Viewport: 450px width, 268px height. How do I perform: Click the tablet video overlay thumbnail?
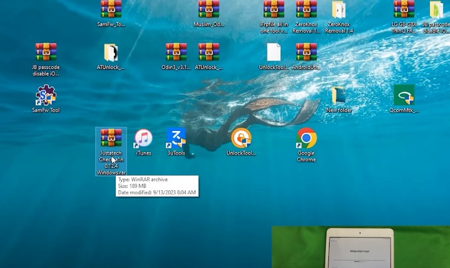tap(361, 247)
